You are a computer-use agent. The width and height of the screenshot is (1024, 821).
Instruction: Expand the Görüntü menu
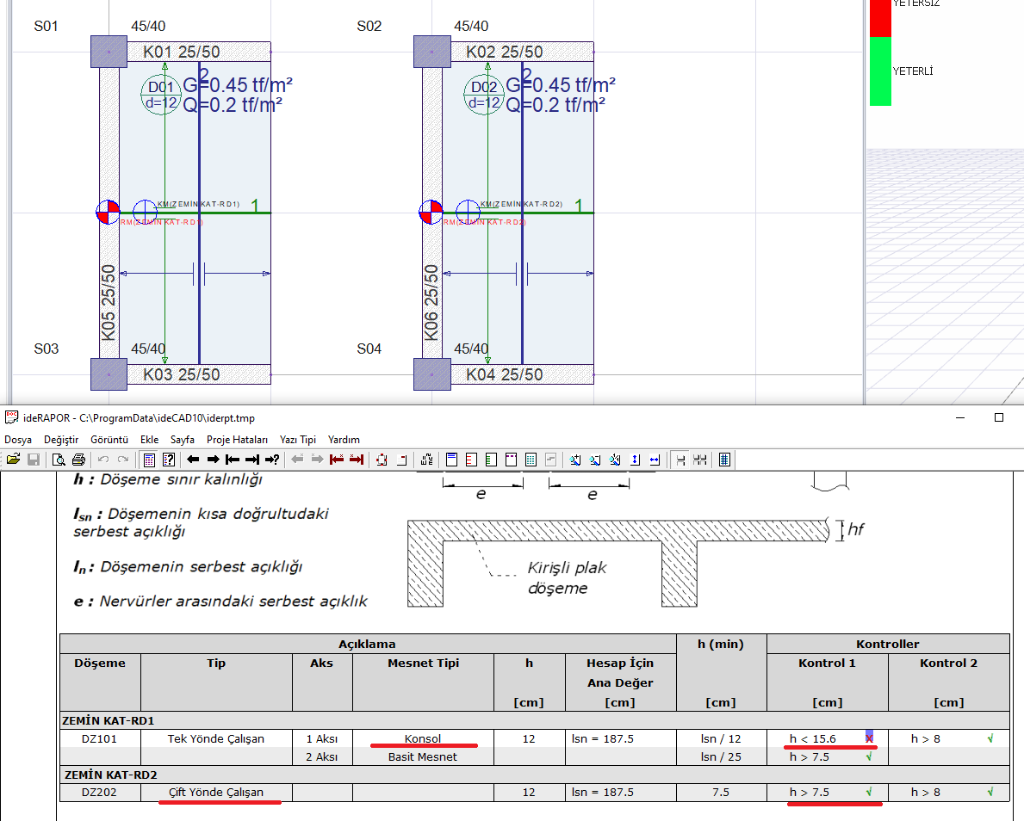[110, 439]
